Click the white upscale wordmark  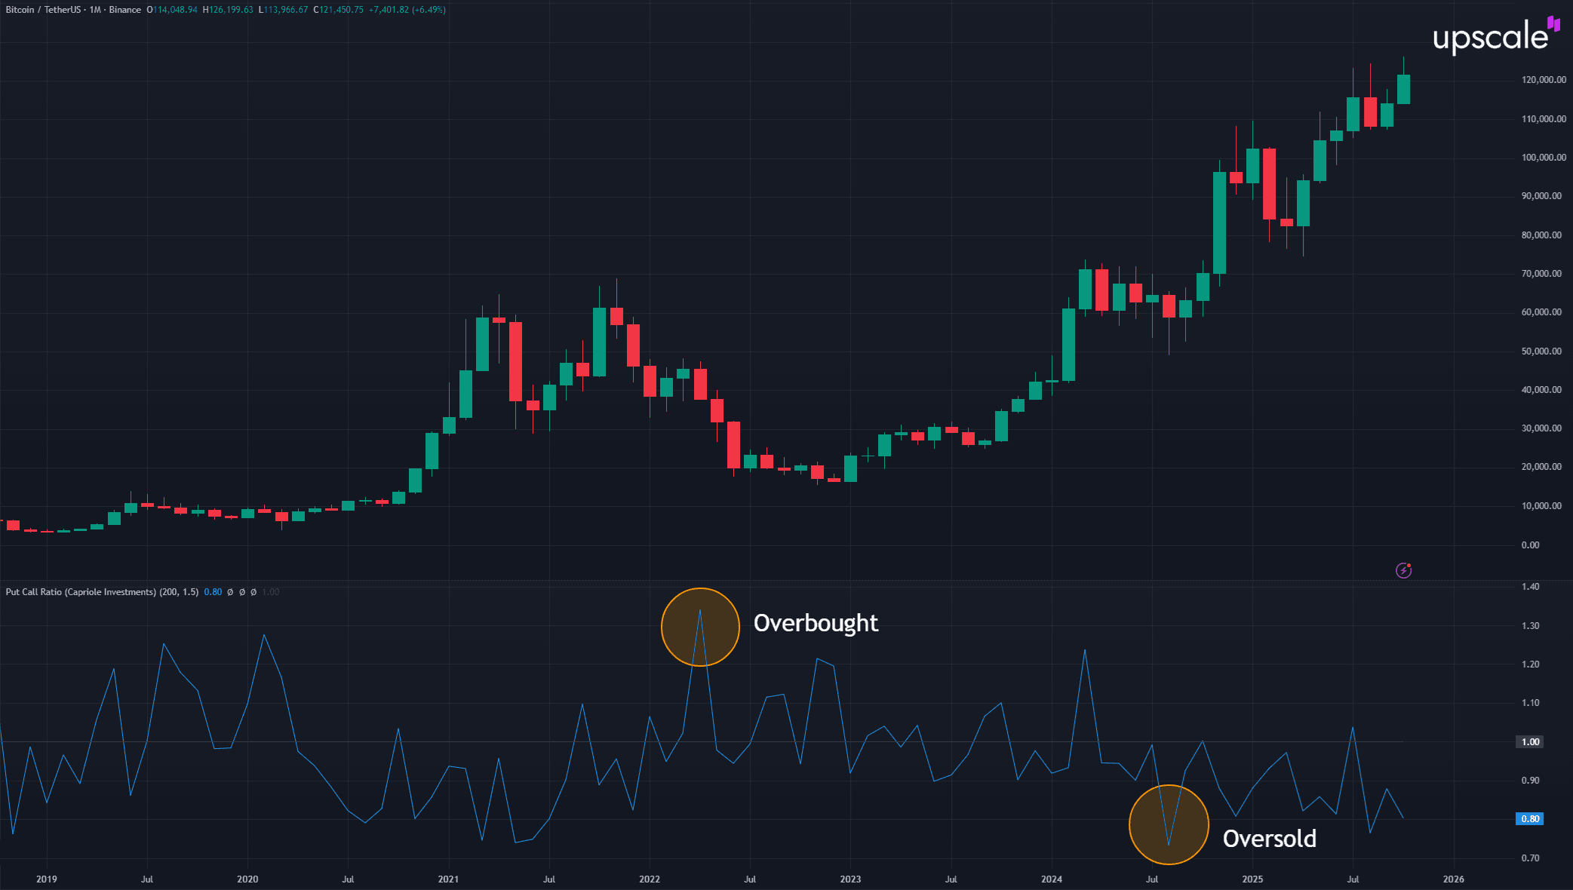[x=1489, y=38]
